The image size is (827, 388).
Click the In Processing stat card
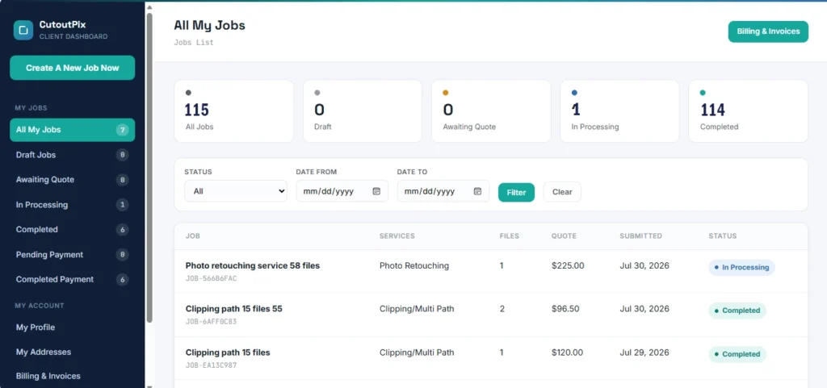pyautogui.click(x=619, y=111)
